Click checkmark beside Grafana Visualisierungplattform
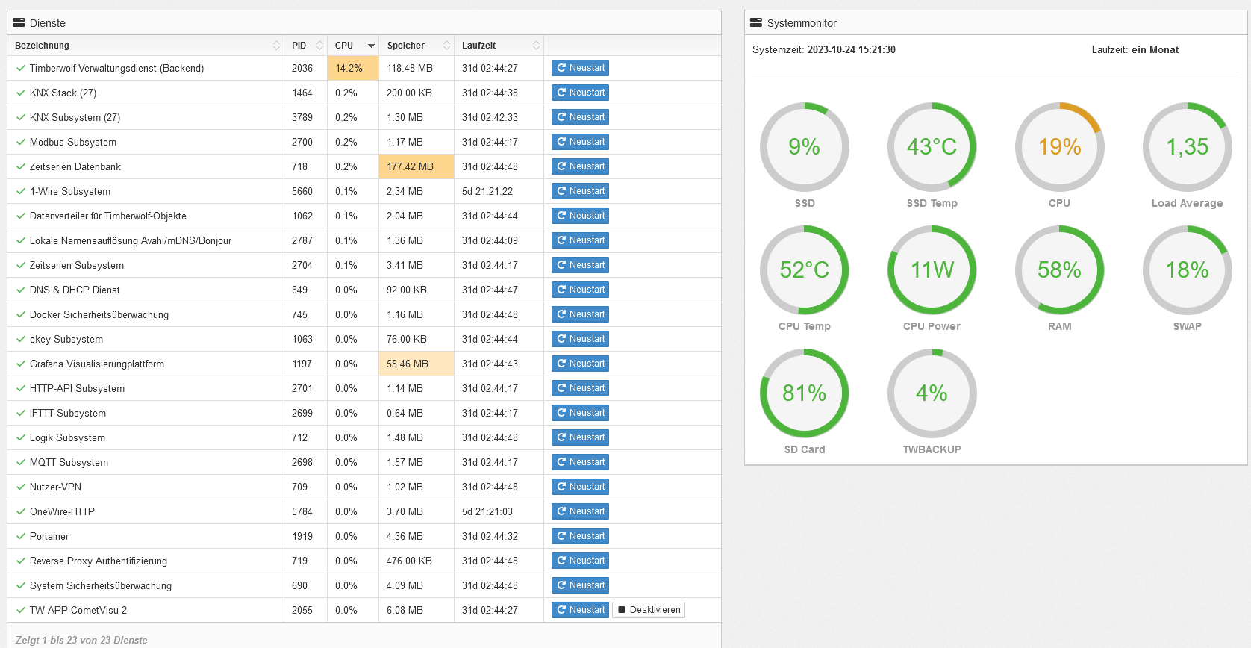Viewport: 1251px width, 648px height. (21, 364)
